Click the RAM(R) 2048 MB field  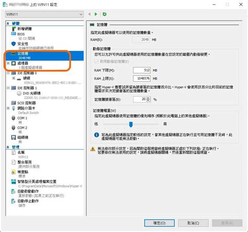pos(141,40)
